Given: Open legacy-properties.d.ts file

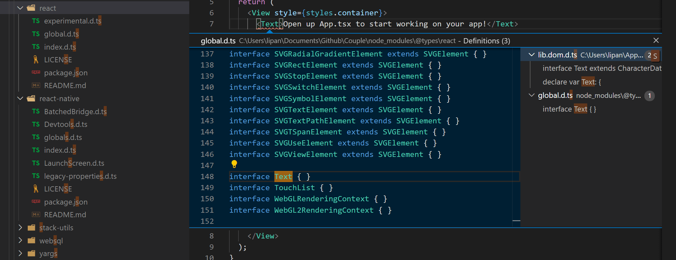Looking at the screenshot, I should coord(80,176).
